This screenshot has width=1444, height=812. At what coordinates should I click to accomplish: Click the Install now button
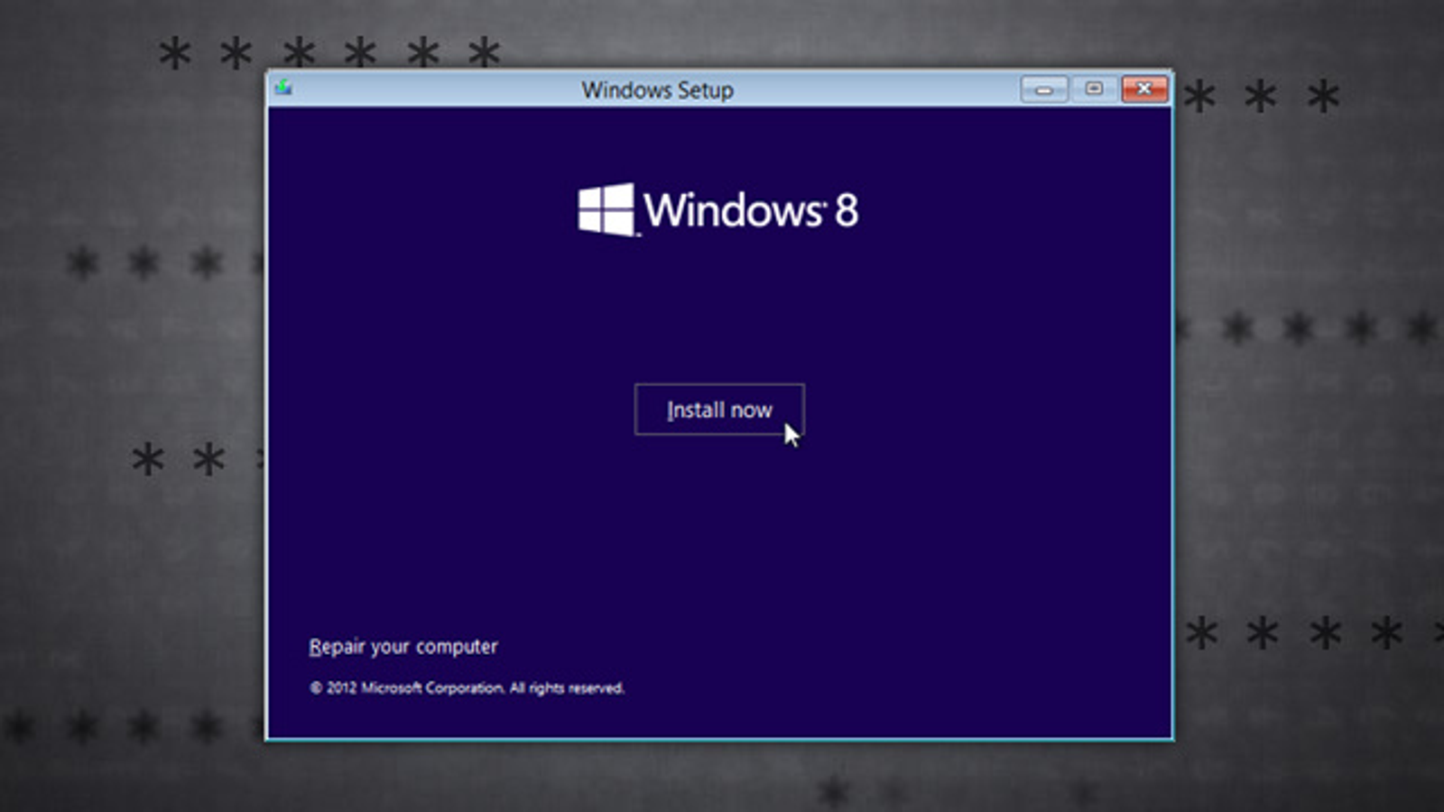point(719,410)
